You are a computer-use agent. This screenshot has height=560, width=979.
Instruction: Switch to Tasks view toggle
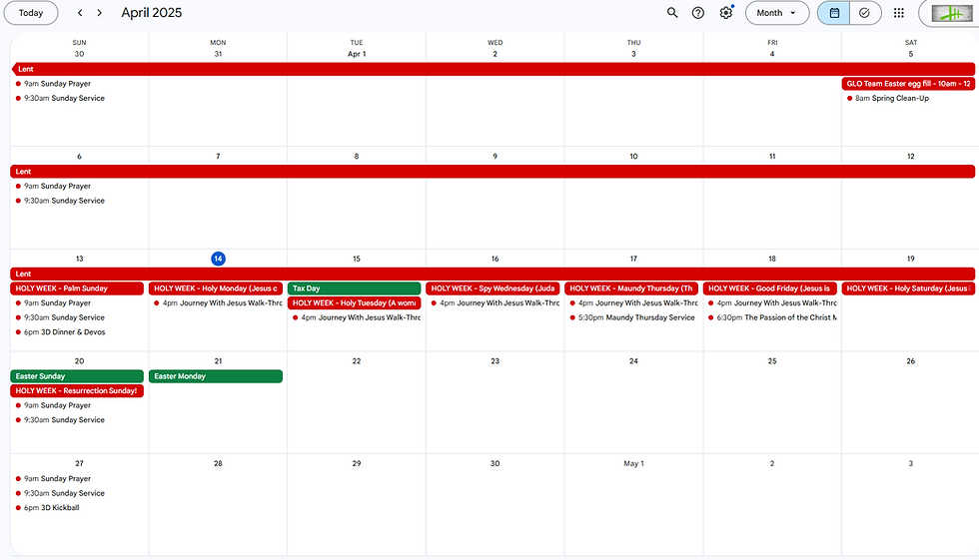click(865, 12)
